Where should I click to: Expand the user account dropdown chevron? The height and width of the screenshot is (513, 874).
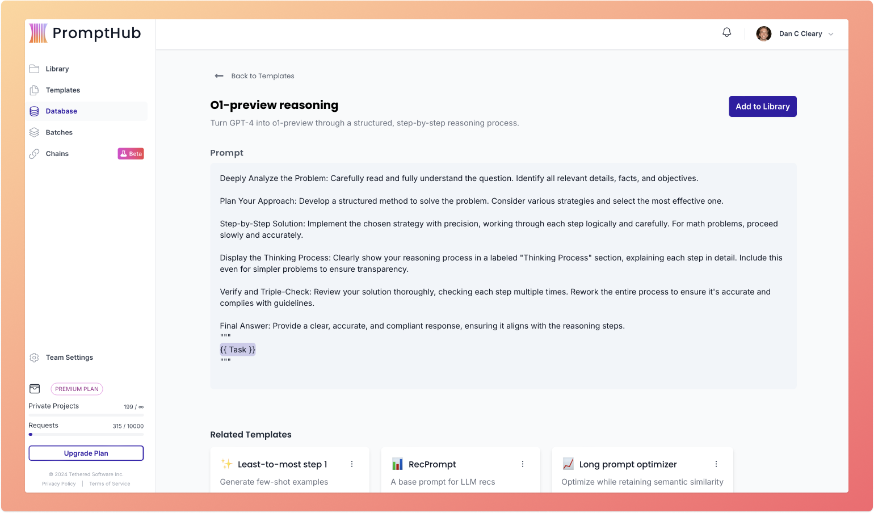[x=831, y=34]
